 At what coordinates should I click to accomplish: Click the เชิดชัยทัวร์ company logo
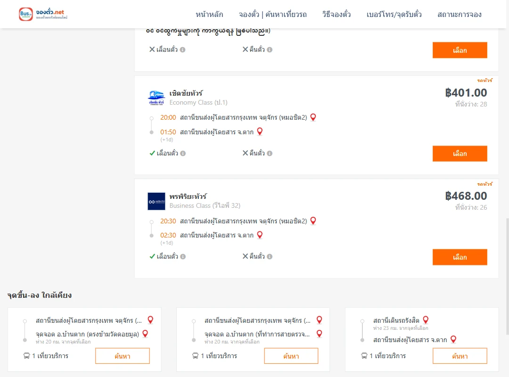click(156, 98)
